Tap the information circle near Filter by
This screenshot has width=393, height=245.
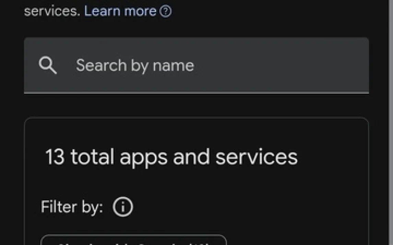pyautogui.click(x=123, y=207)
